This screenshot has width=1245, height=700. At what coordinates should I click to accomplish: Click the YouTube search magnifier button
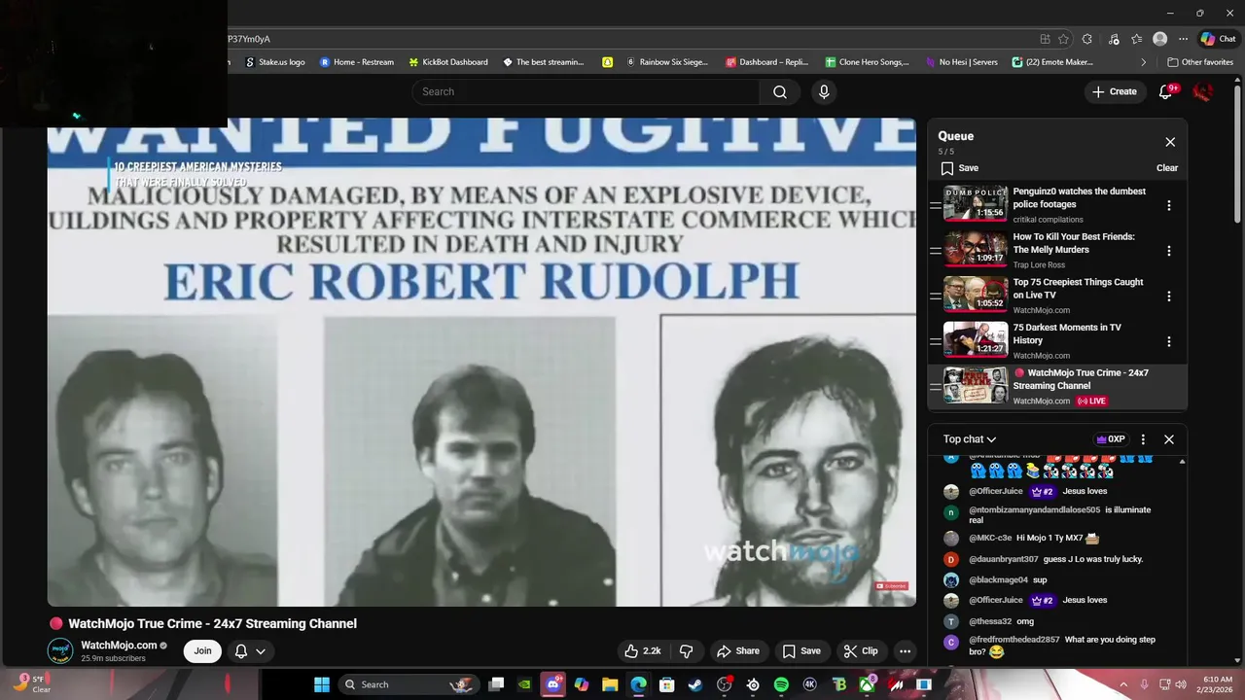click(x=780, y=91)
